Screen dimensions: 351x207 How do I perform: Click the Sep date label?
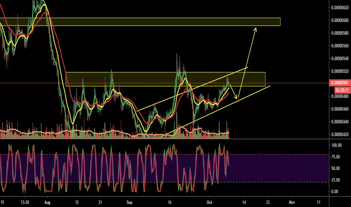point(130,202)
